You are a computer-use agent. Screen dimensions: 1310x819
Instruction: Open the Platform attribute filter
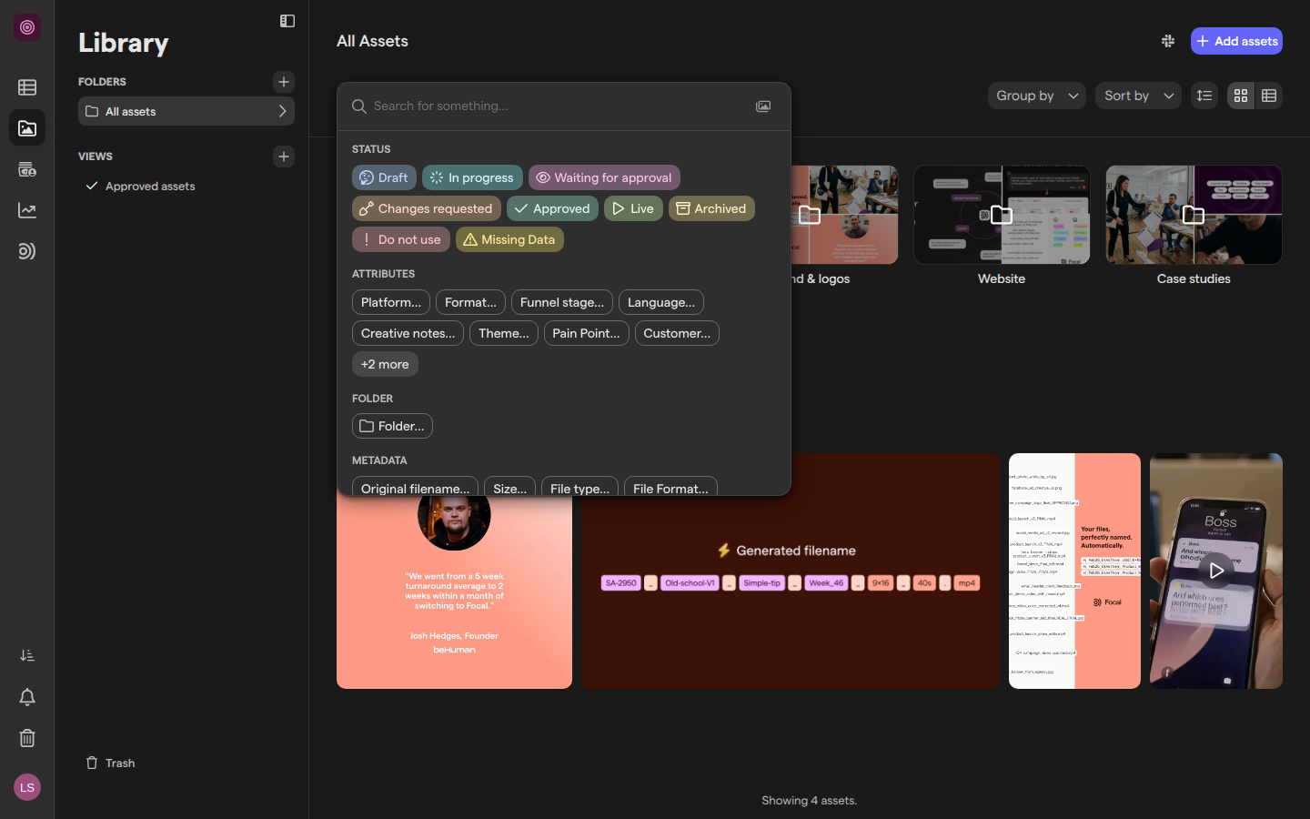click(x=391, y=302)
